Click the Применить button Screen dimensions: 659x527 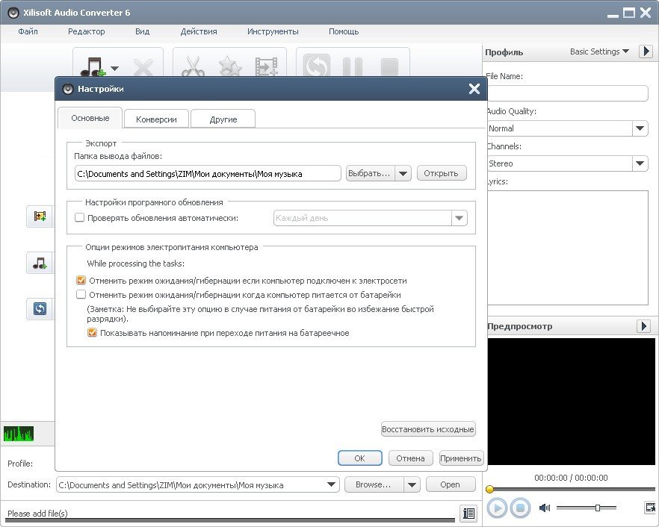(461, 458)
